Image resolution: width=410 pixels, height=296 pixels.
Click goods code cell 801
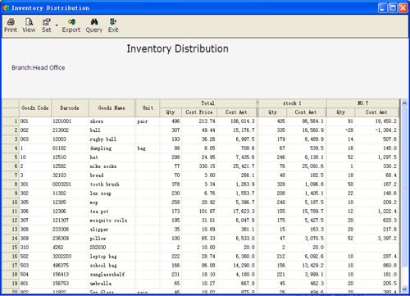tap(35, 284)
